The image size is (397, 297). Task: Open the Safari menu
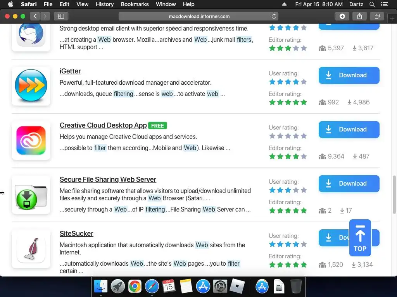[29, 4]
